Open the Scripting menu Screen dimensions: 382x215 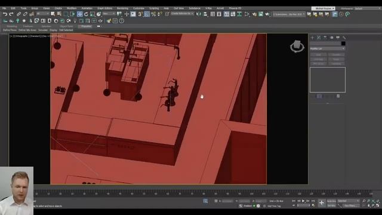[x=154, y=8]
